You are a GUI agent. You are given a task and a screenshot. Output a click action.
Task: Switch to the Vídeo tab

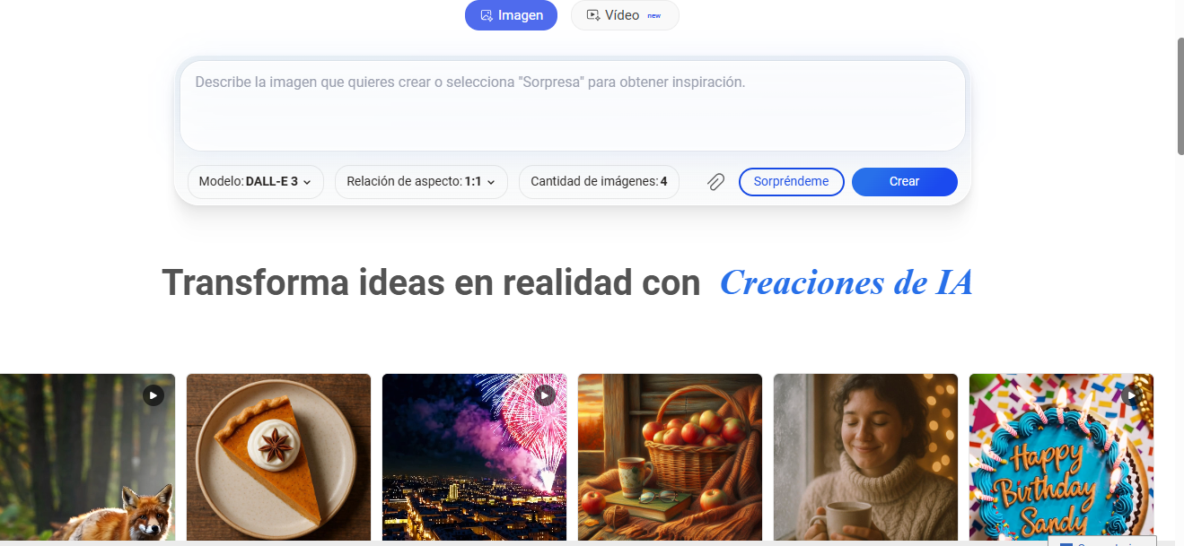coord(625,15)
